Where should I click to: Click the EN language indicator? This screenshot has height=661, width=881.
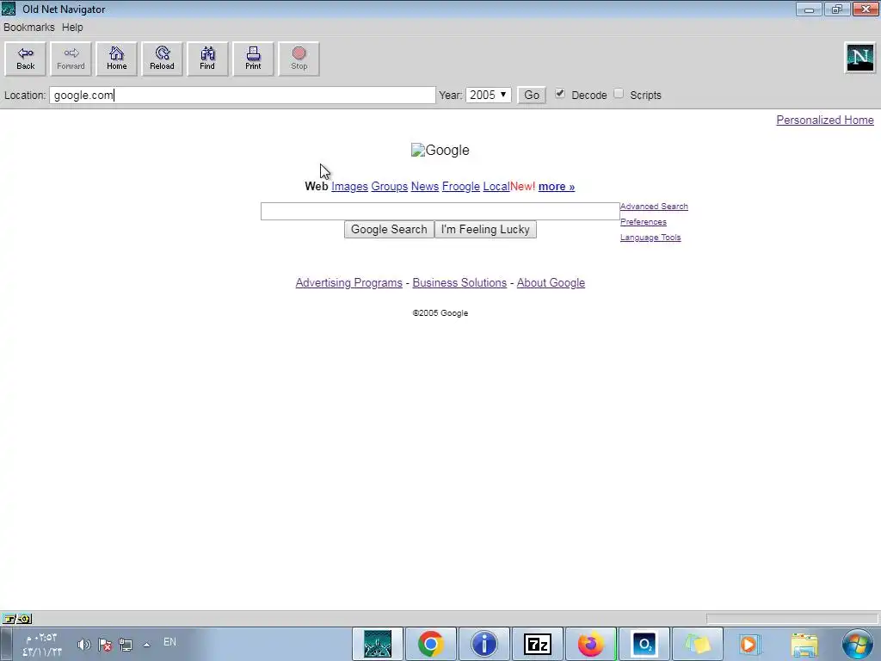(169, 642)
